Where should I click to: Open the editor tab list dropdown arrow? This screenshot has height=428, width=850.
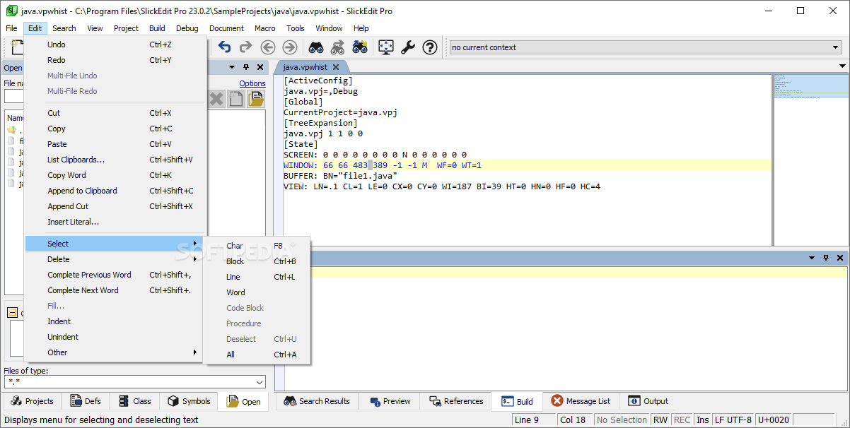842,66
